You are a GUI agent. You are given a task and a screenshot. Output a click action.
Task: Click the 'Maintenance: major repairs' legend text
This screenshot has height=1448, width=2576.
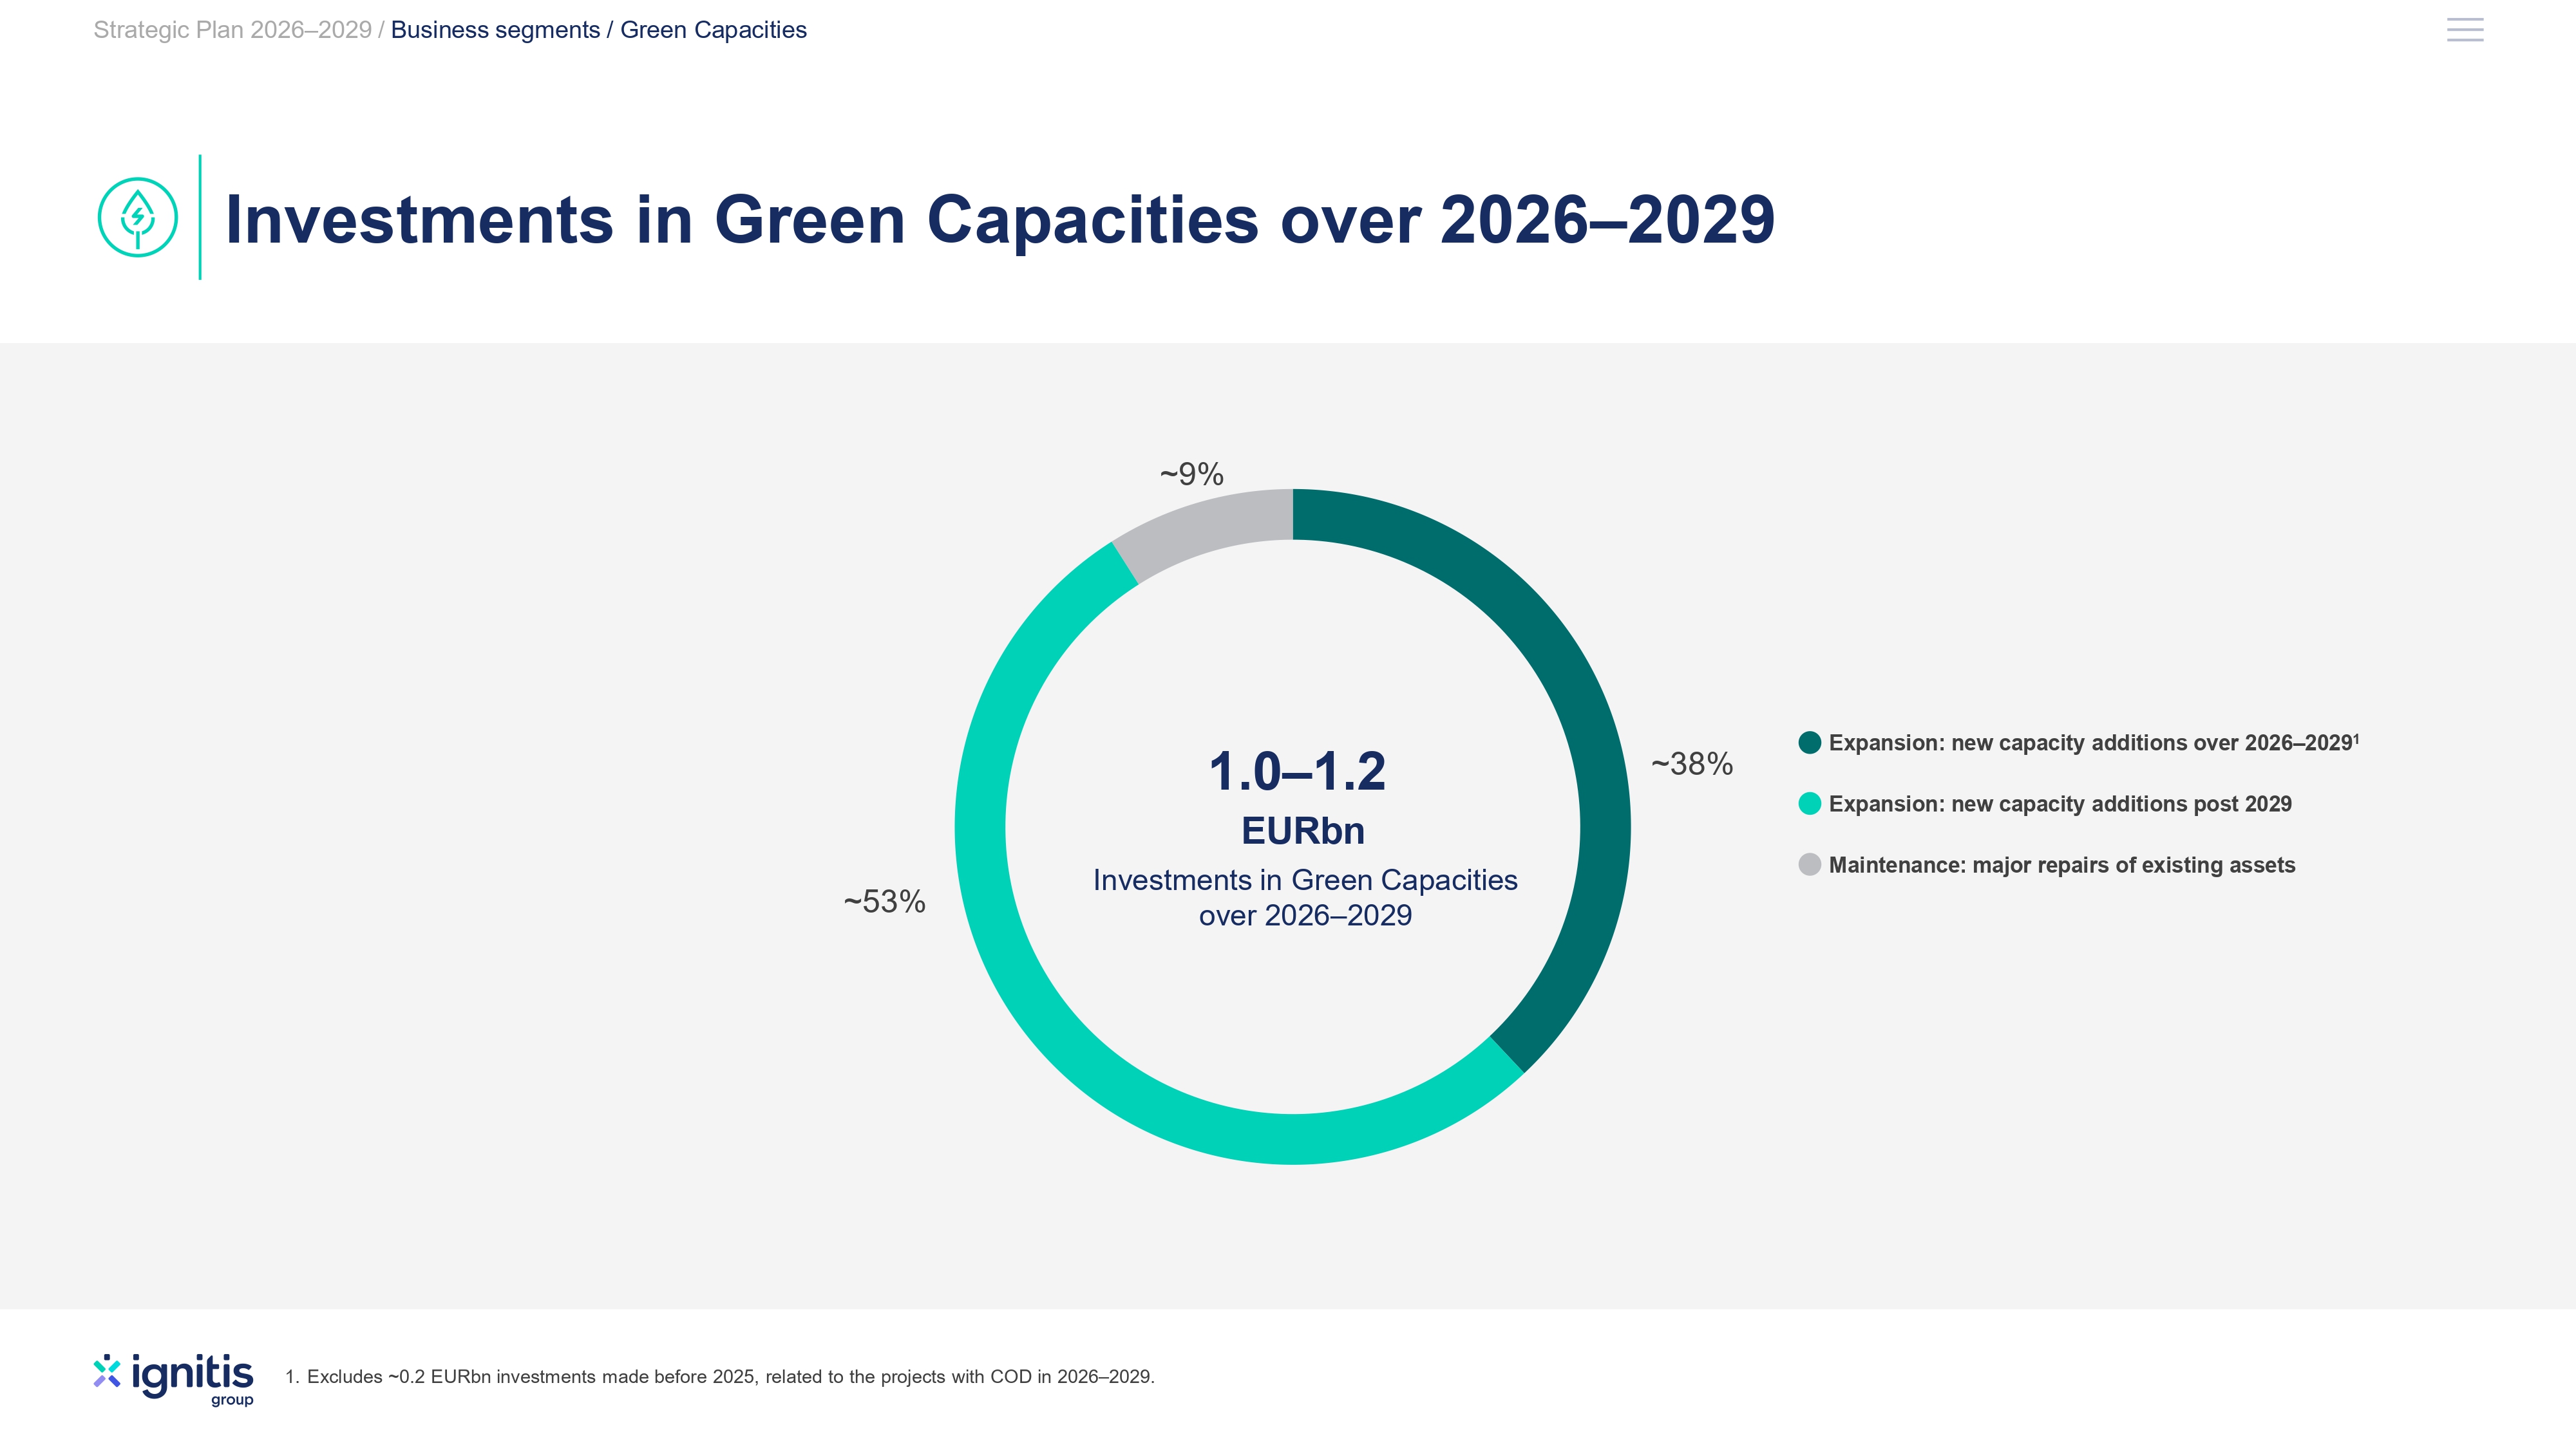point(2062,864)
